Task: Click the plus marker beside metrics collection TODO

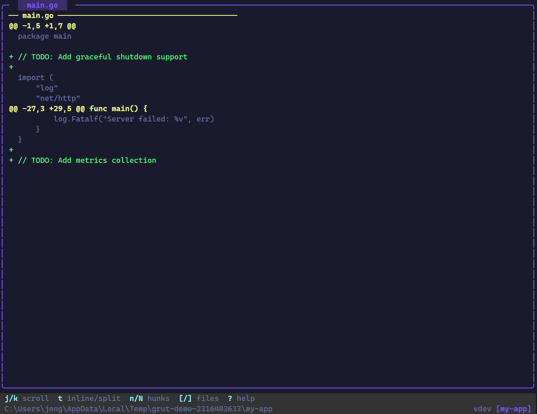Action: pos(11,160)
